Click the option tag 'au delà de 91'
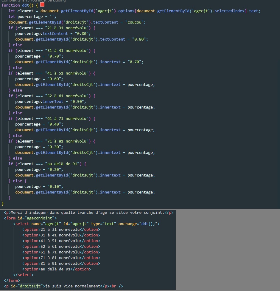This screenshot has height=291, width=280. [57, 269]
